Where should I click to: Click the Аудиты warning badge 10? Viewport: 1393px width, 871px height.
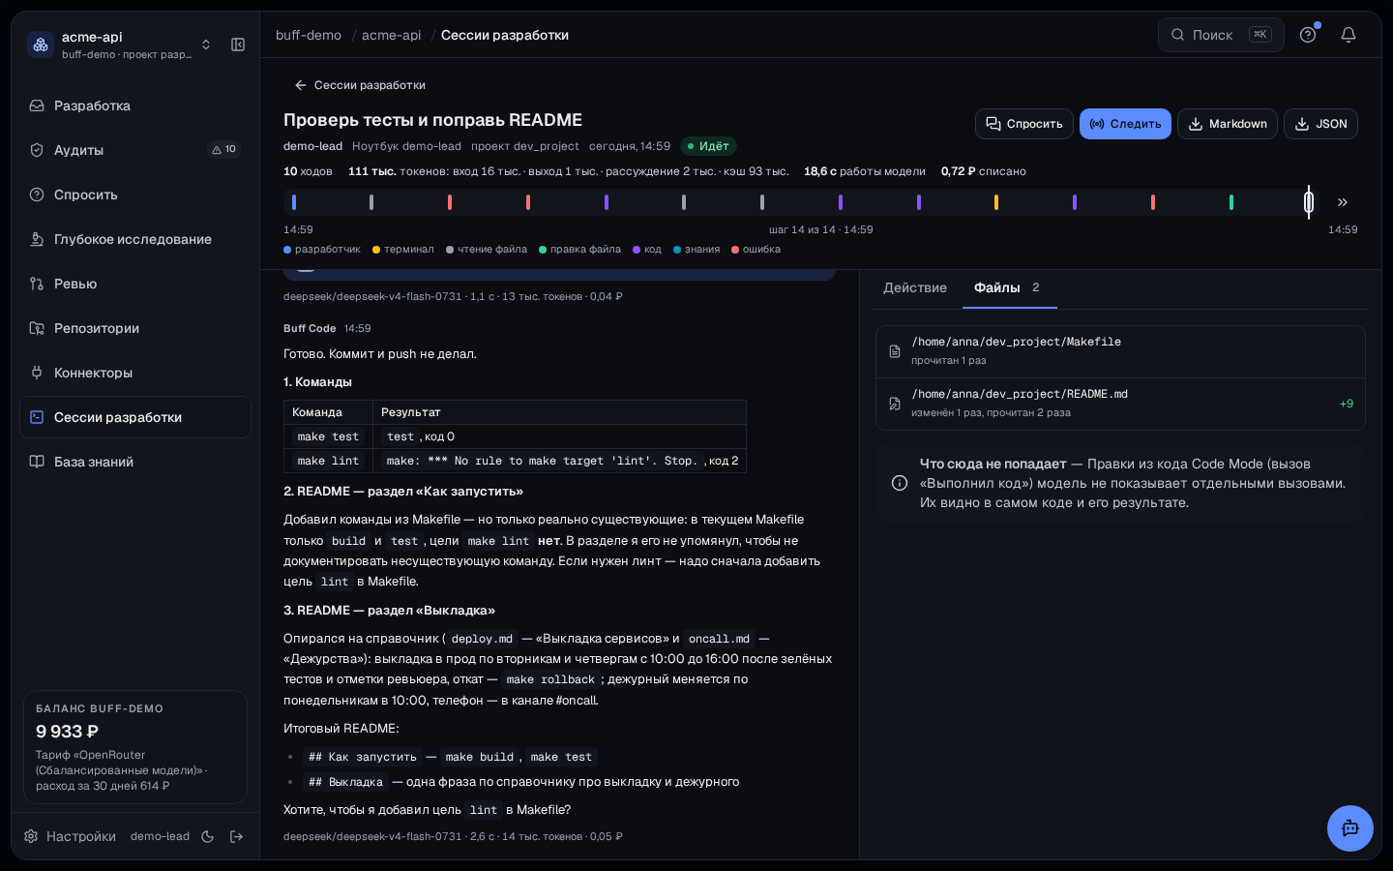(x=224, y=149)
